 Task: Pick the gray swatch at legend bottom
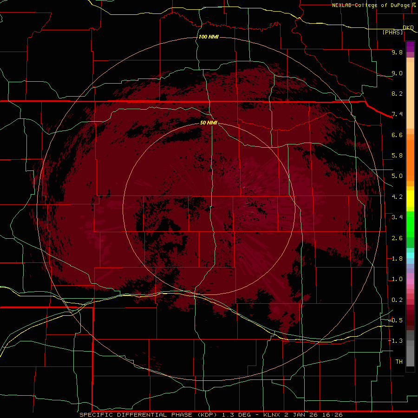point(410,356)
